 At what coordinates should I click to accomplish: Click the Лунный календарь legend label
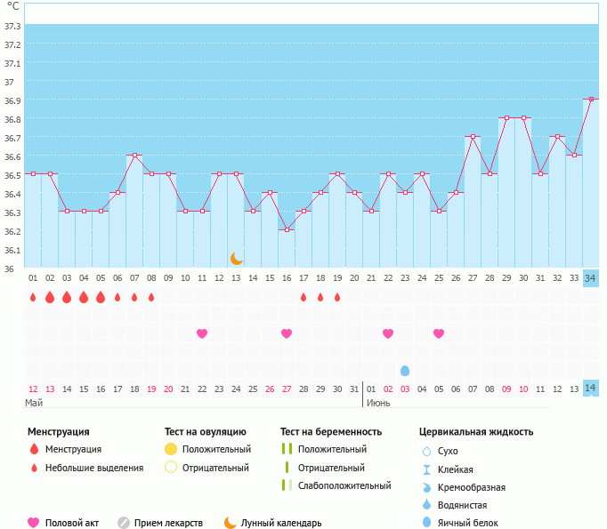pos(282,523)
